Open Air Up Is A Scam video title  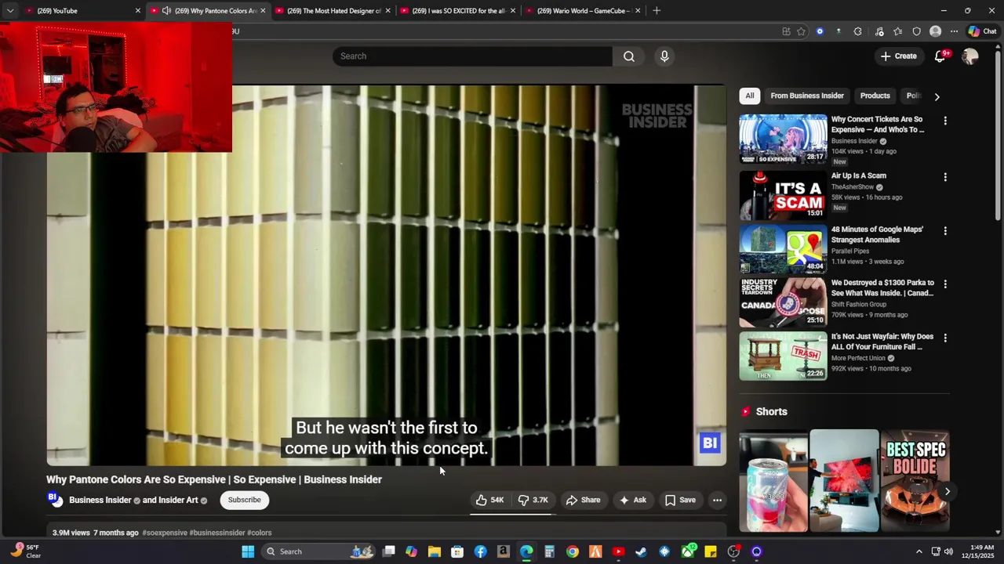(859, 176)
